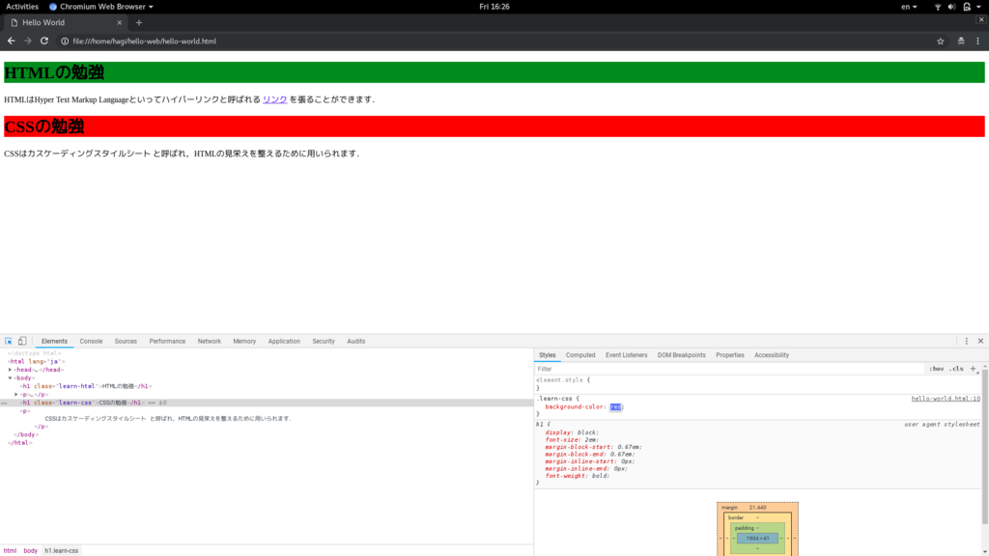Click the font-weight: bold declaration
The image size is (989, 556).
(578, 476)
